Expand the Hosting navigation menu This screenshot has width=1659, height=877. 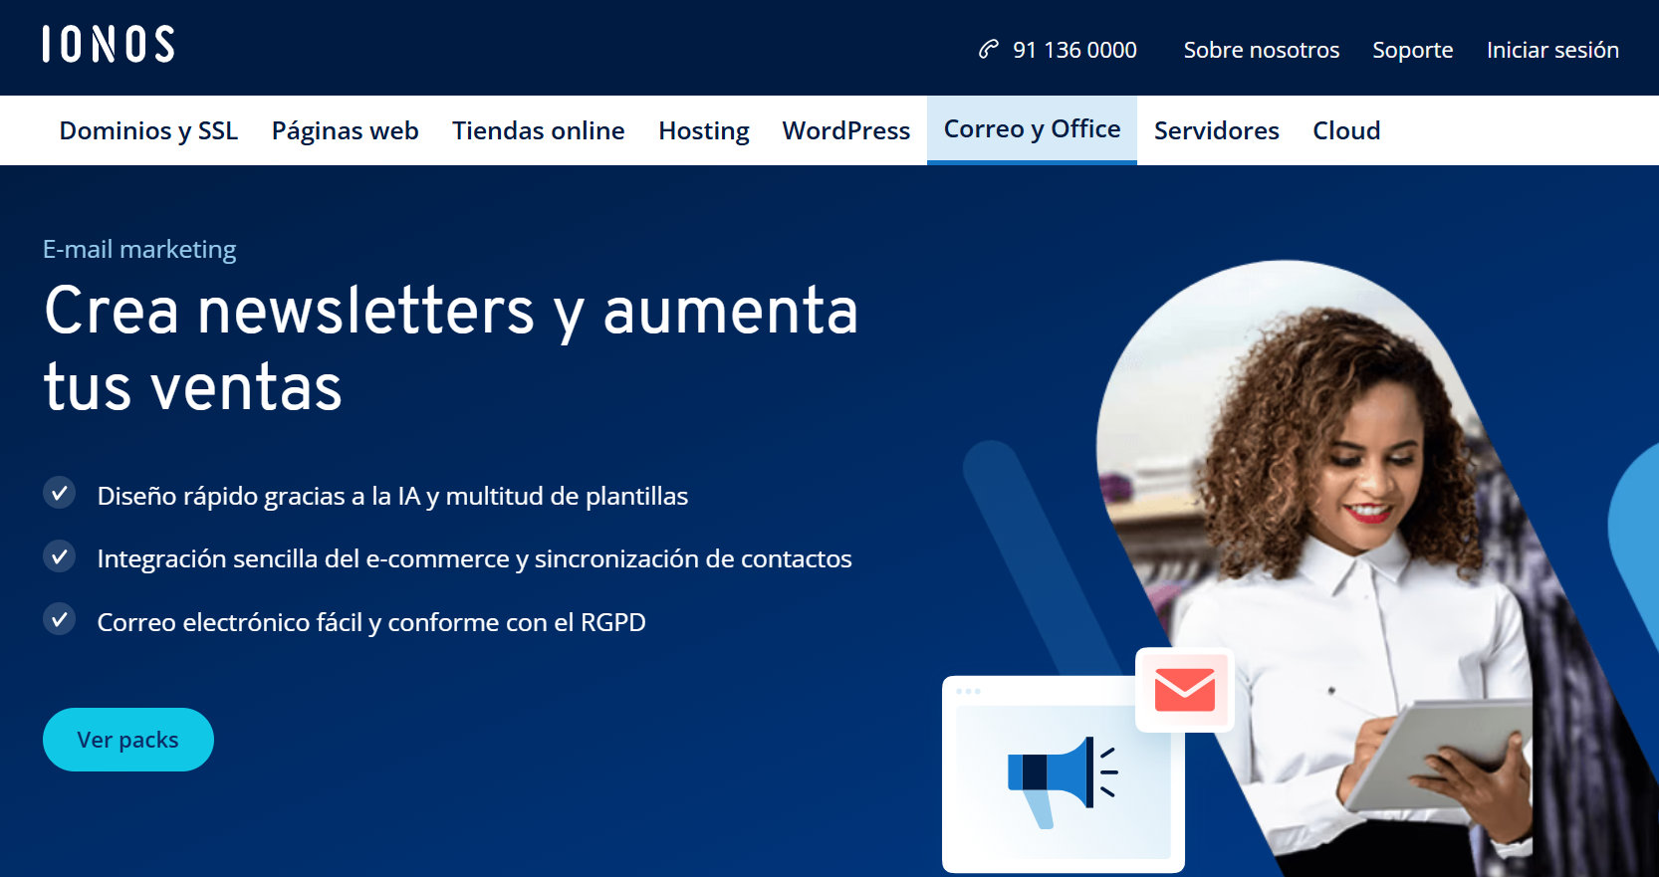pyautogui.click(x=703, y=130)
